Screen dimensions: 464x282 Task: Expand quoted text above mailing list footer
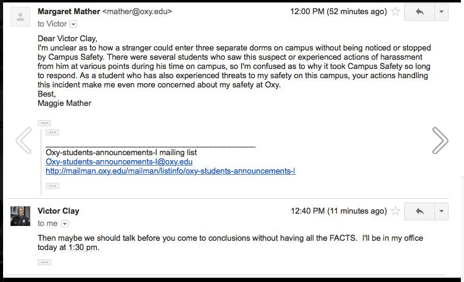coord(52,132)
